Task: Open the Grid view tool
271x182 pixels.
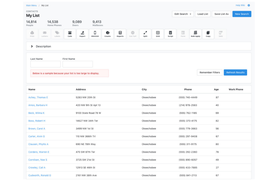Action: pos(158,34)
